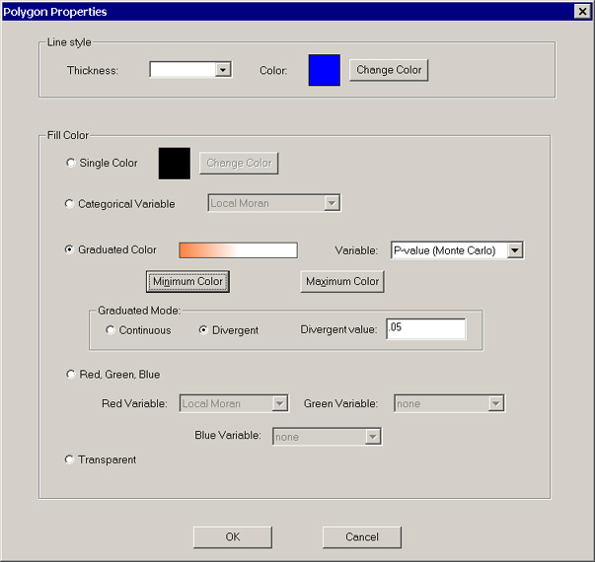Image resolution: width=595 pixels, height=562 pixels.
Task: Confirm the dialog with OK
Action: 232,537
